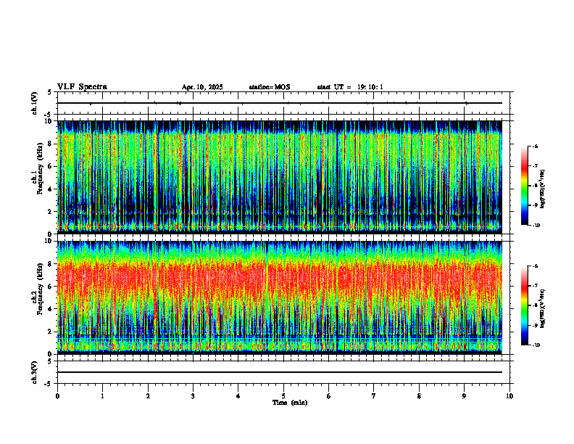
Task: Click the "8" kHz tick on ch.1 axis
Action: click(51, 144)
